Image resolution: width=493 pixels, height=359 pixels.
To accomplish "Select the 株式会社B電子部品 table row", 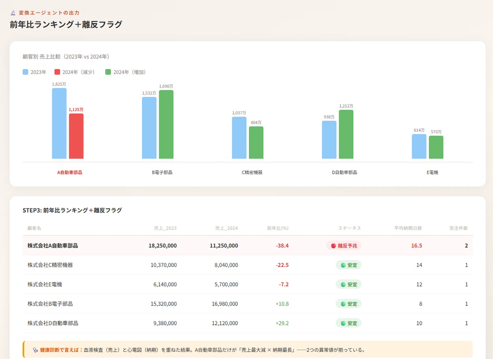I will tap(248, 304).
